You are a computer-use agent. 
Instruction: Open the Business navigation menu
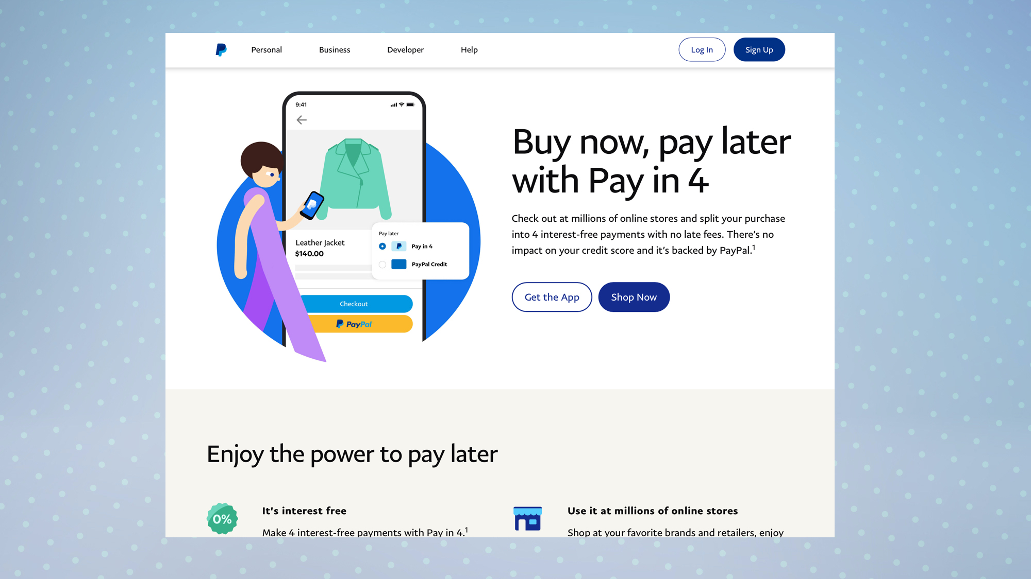point(334,49)
